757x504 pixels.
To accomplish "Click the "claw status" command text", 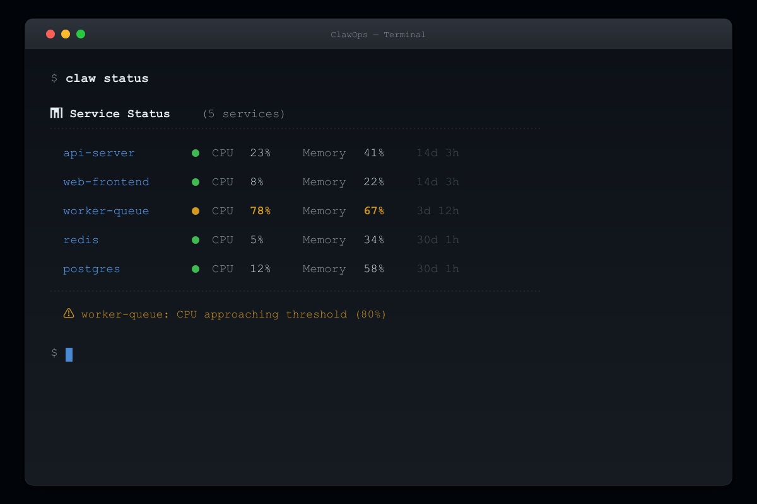I will click(107, 79).
